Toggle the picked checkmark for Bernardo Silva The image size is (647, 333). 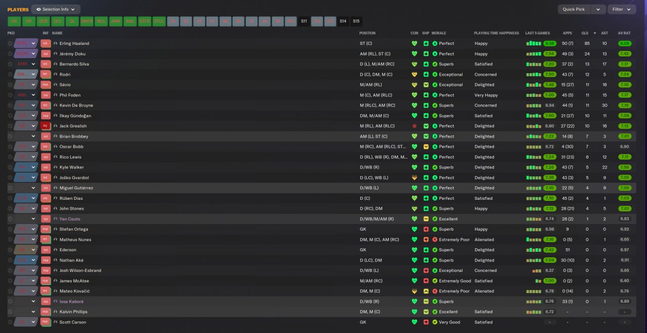(x=10, y=64)
